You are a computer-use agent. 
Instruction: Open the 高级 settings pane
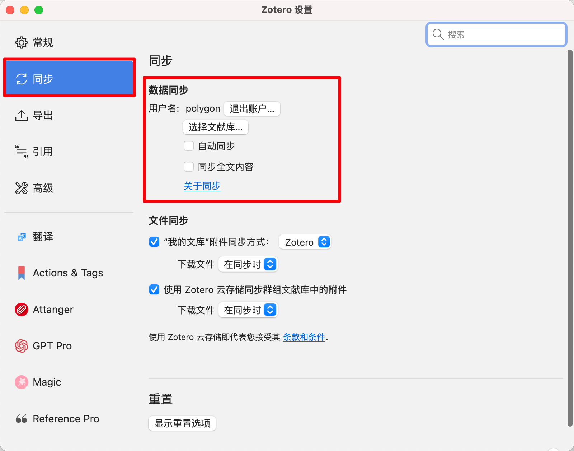coord(69,188)
